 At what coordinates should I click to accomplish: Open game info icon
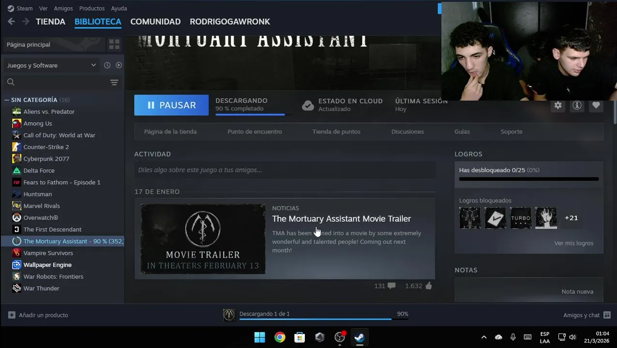pos(577,105)
